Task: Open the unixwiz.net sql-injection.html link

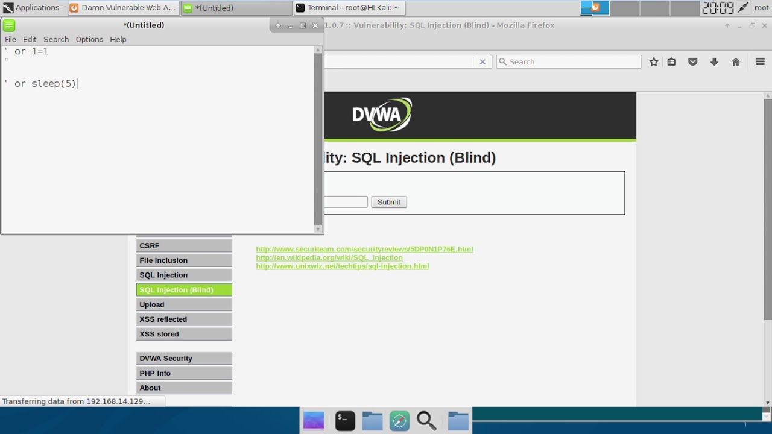Action: pos(343,266)
